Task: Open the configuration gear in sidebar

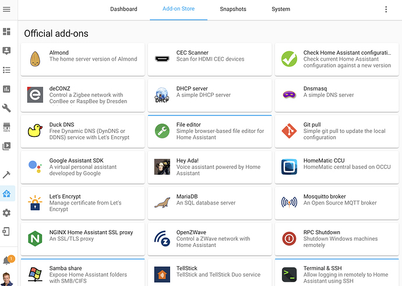Action: click(7, 213)
